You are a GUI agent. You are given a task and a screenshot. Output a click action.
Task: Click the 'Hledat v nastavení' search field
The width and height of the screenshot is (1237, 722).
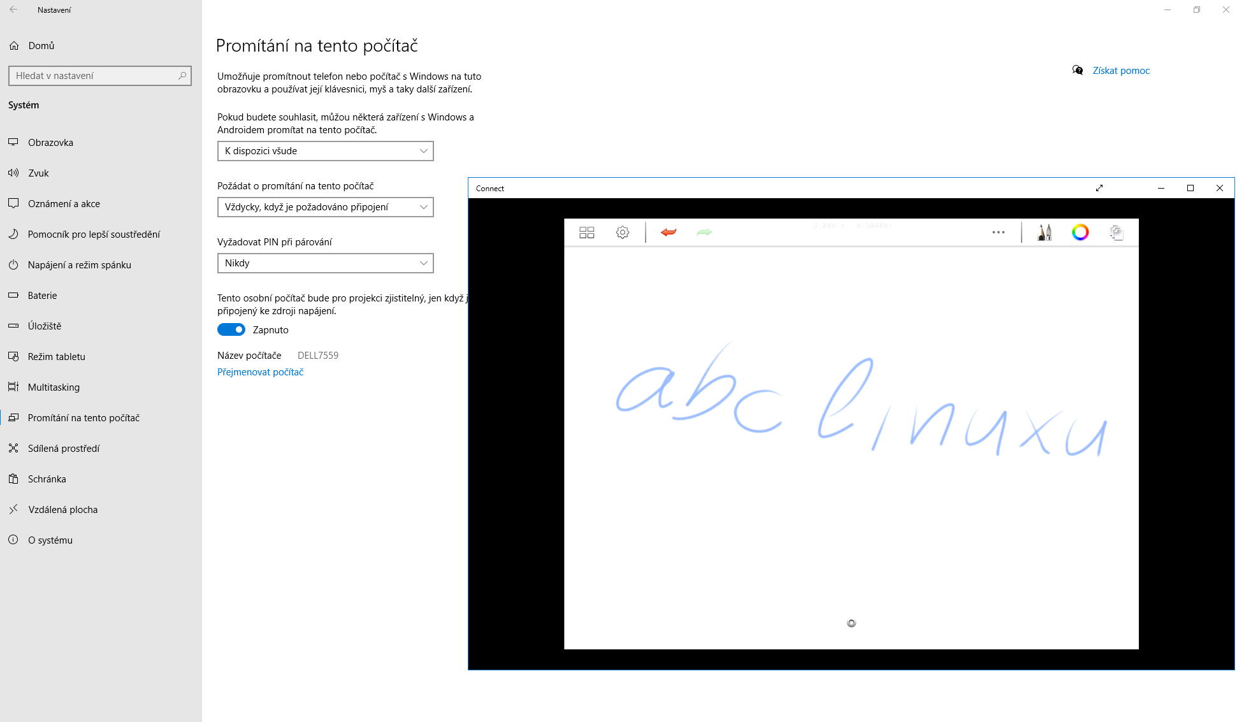[x=96, y=76]
